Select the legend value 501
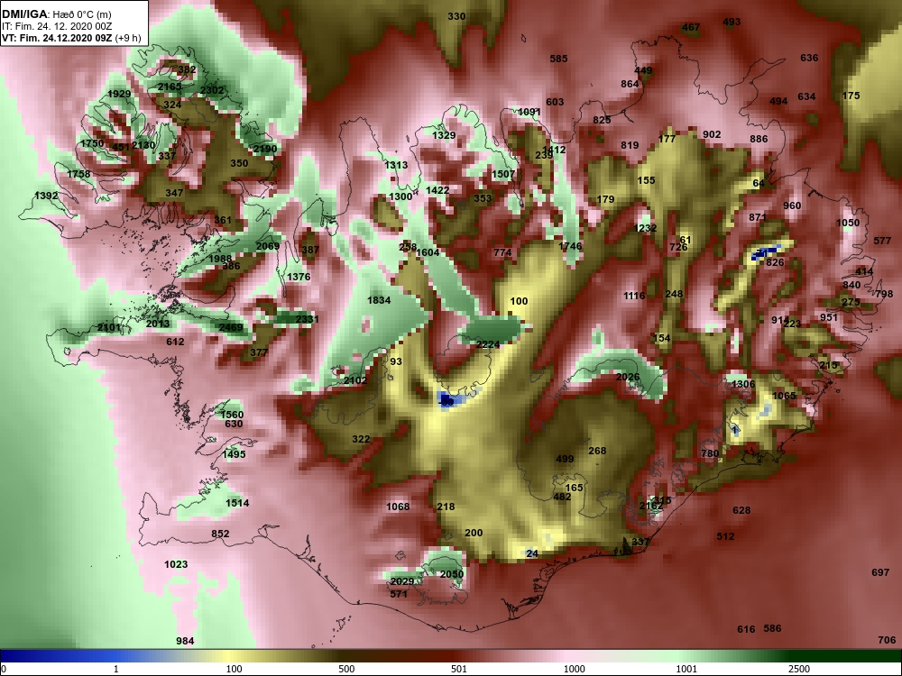 pos(458,669)
